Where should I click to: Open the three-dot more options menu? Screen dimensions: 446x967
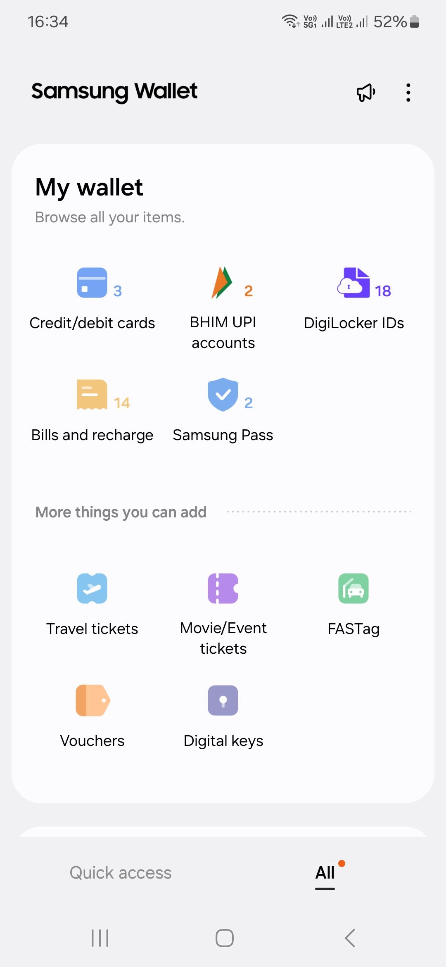408,93
